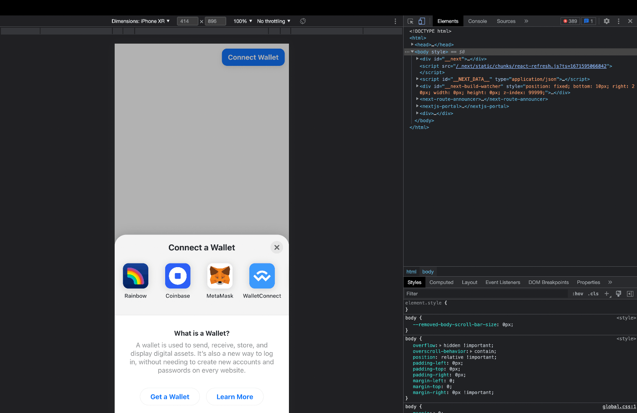Select the WalletConnect icon
Screen dimensions: 637x413
click(x=262, y=276)
